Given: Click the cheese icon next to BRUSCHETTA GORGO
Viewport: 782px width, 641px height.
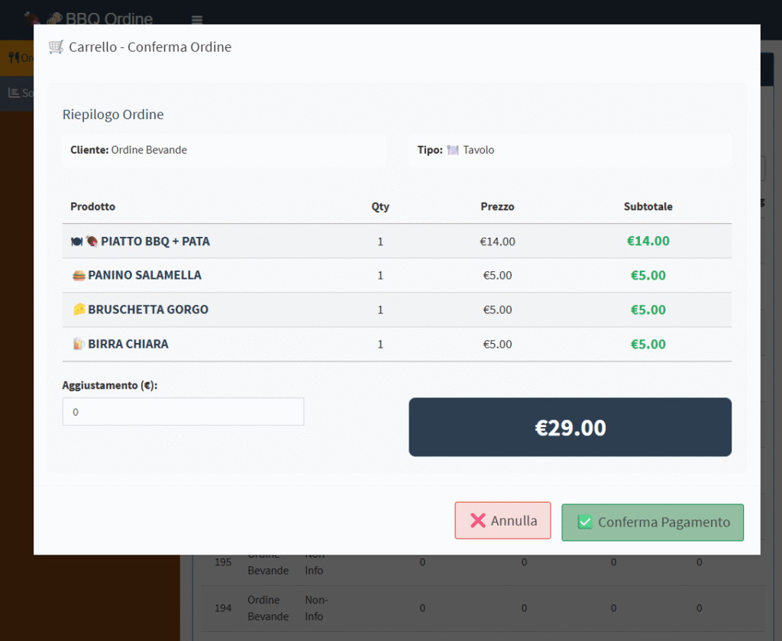Looking at the screenshot, I should coord(78,309).
